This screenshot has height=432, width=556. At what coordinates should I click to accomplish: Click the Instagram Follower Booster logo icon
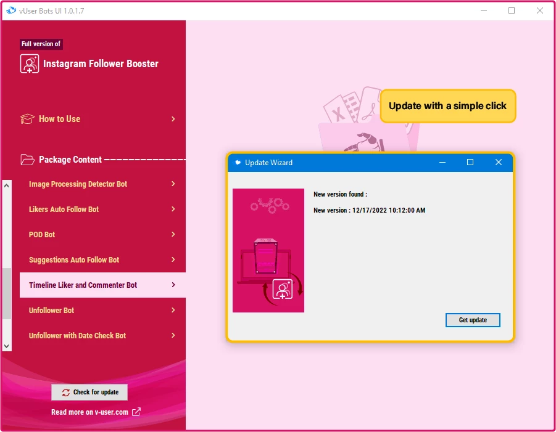(x=30, y=63)
